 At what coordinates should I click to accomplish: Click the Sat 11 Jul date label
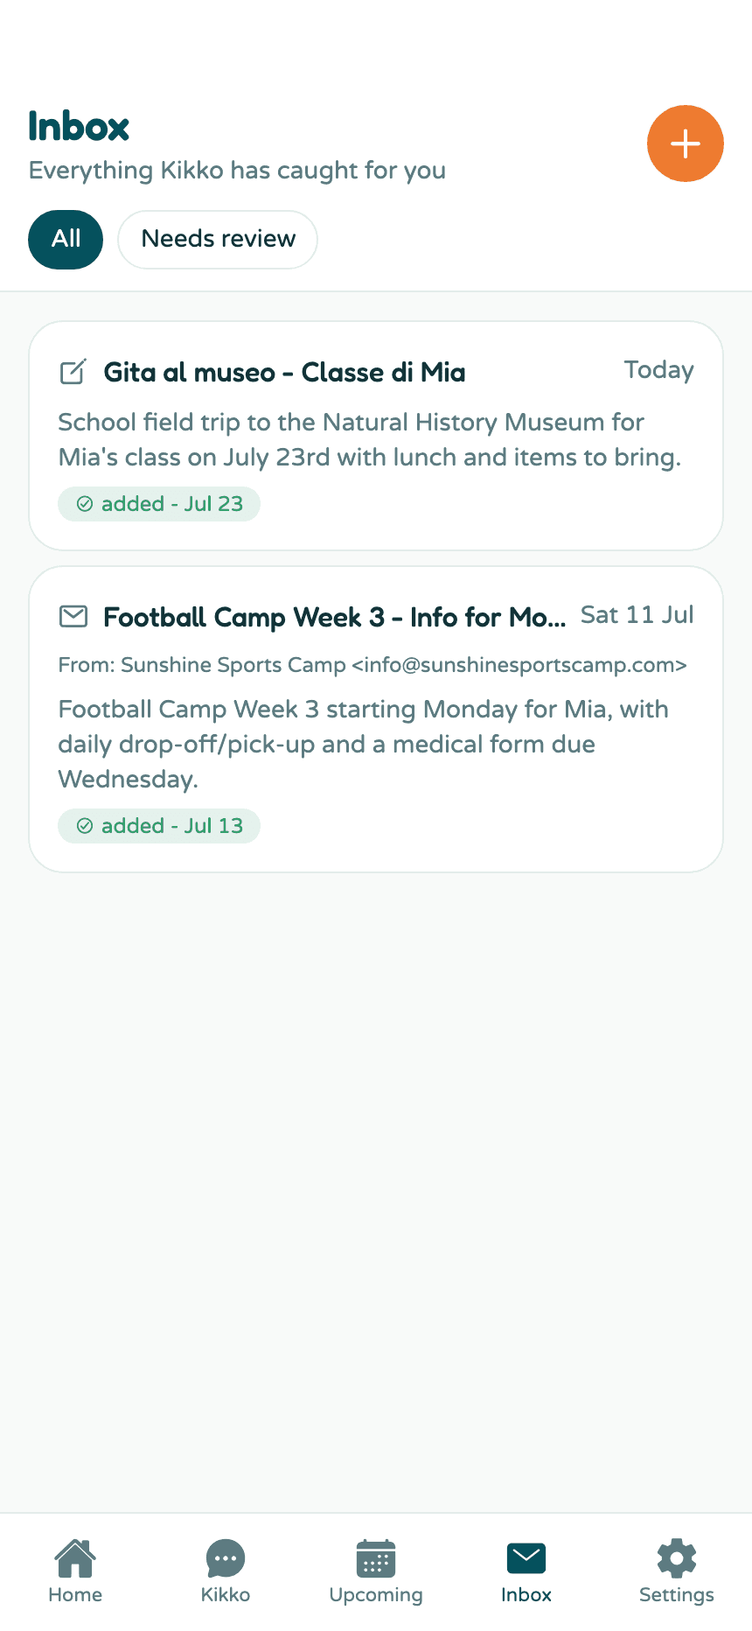coord(637,615)
